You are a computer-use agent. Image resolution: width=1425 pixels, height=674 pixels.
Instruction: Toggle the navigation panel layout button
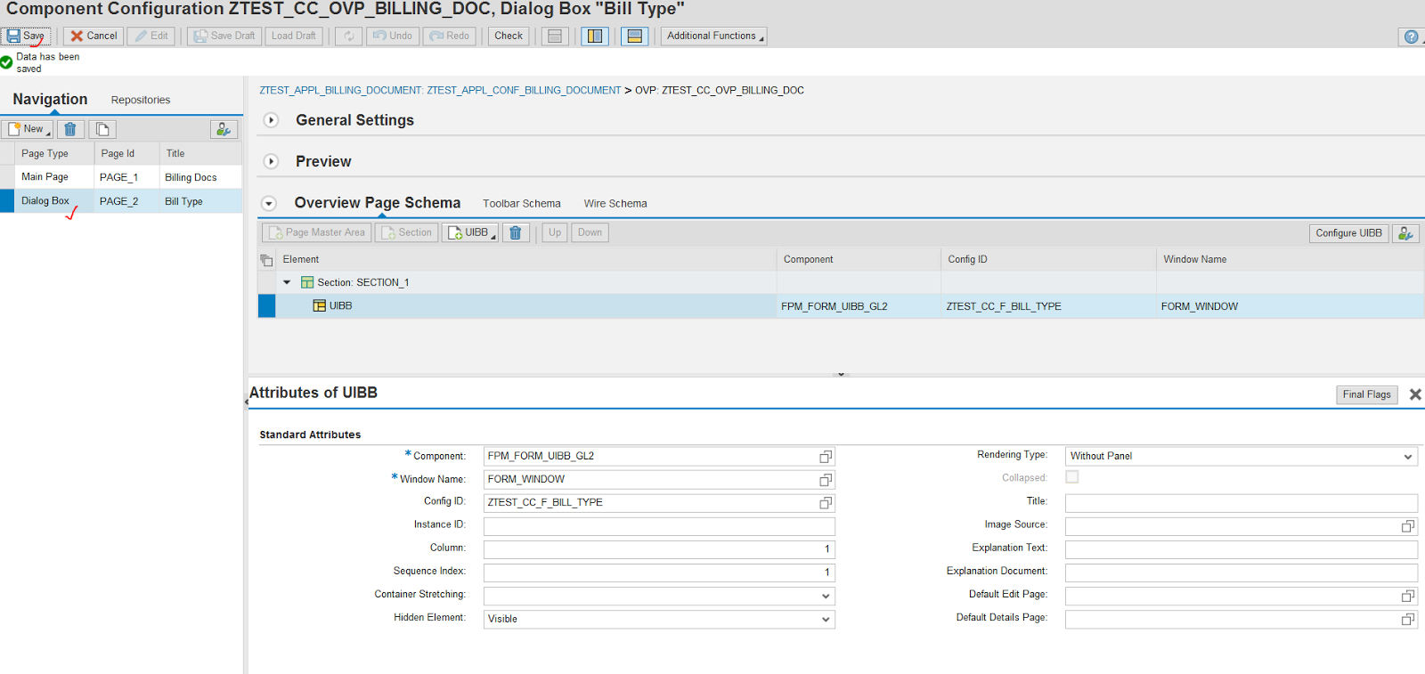point(594,37)
